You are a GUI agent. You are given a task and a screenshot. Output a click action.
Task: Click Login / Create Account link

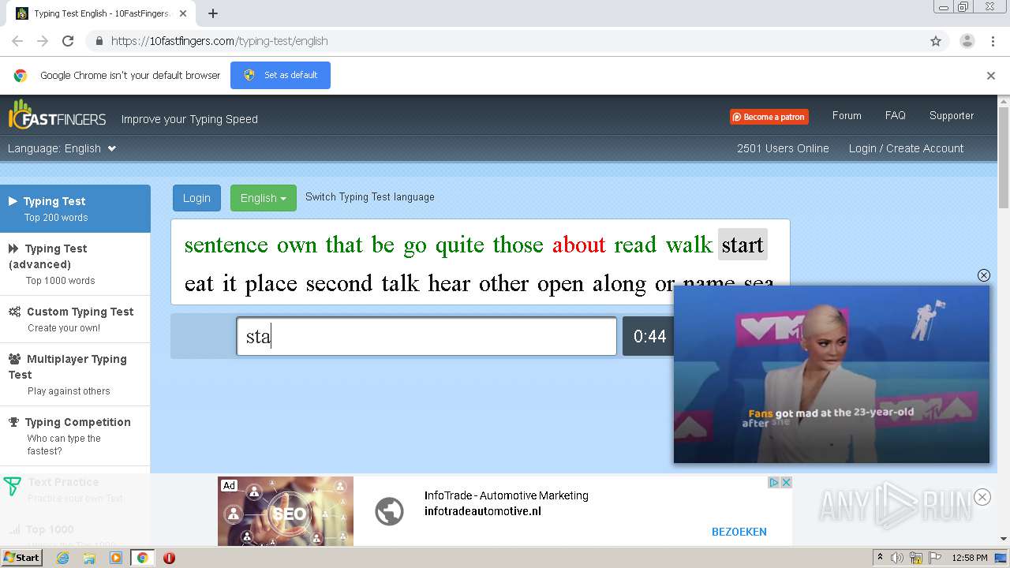[x=906, y=148]
